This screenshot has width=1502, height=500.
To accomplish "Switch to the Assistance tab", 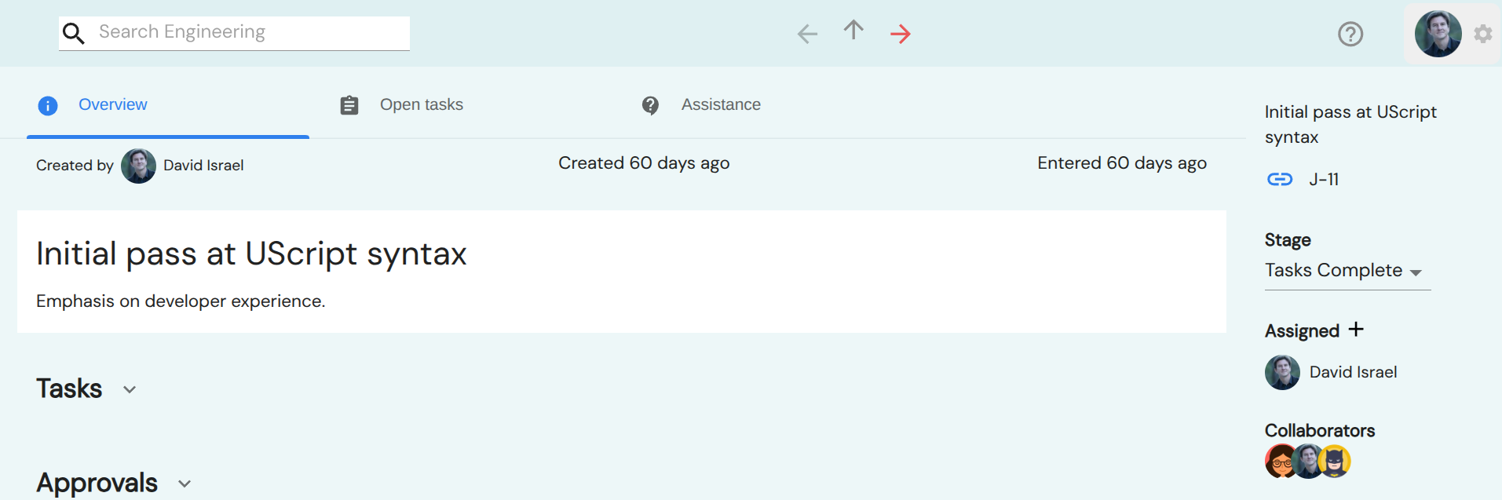I will point(720,105).
